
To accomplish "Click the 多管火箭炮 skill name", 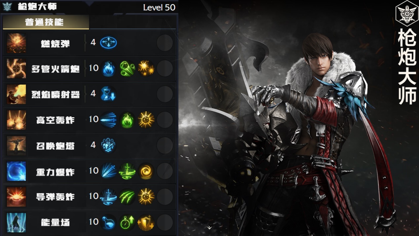I will [56, 69].
